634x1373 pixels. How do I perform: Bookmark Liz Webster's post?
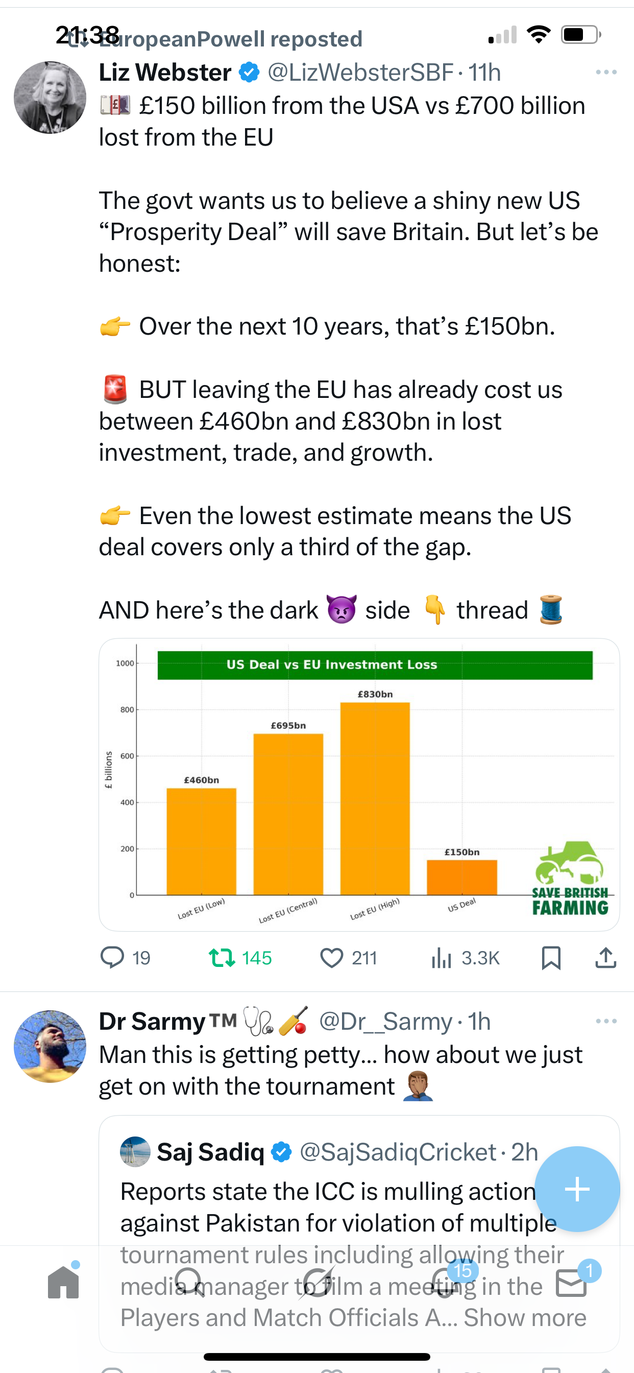[x=551, y=957]
